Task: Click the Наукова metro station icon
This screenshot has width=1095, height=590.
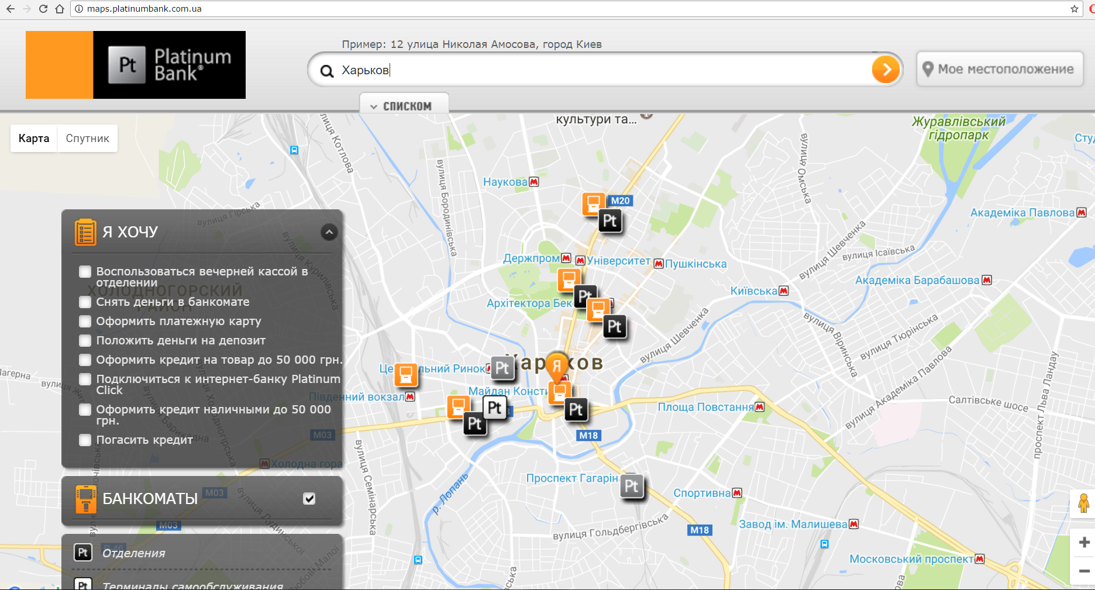Action: [533, 182]
